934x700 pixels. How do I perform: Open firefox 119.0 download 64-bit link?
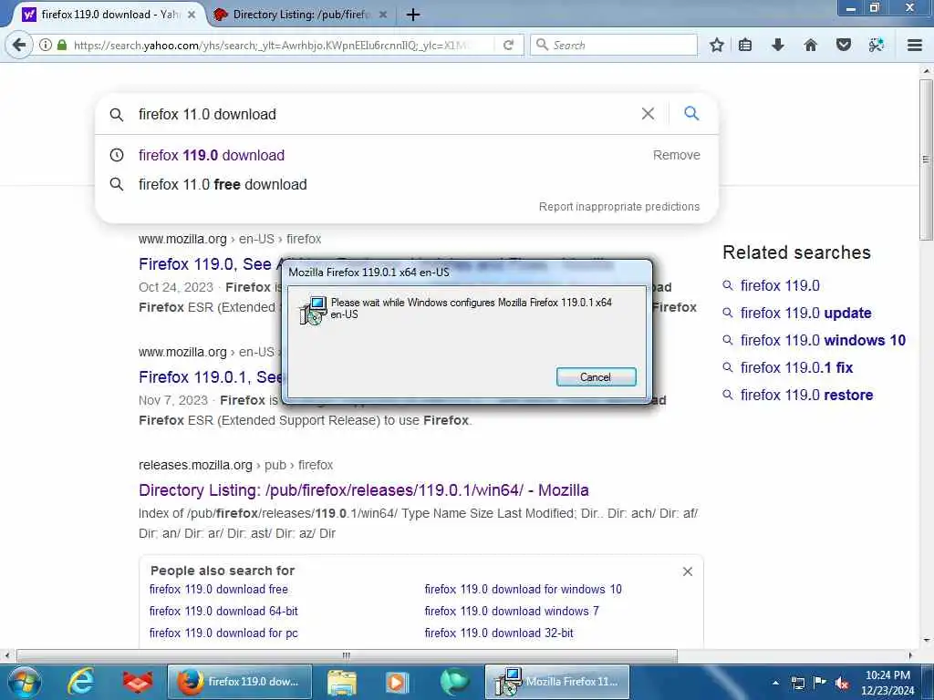pos(223,612)
